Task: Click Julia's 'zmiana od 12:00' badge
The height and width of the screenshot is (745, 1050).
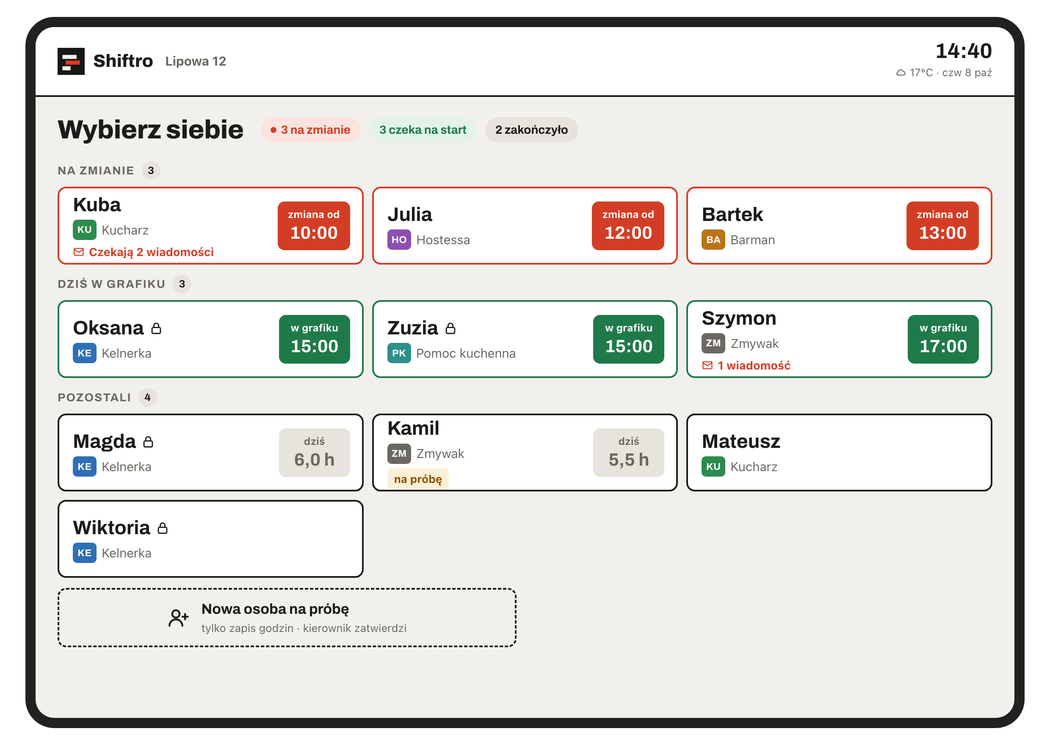Action: tap(627, 225)
